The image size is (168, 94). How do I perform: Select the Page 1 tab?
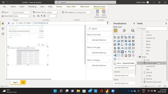[x=15, y=83]
